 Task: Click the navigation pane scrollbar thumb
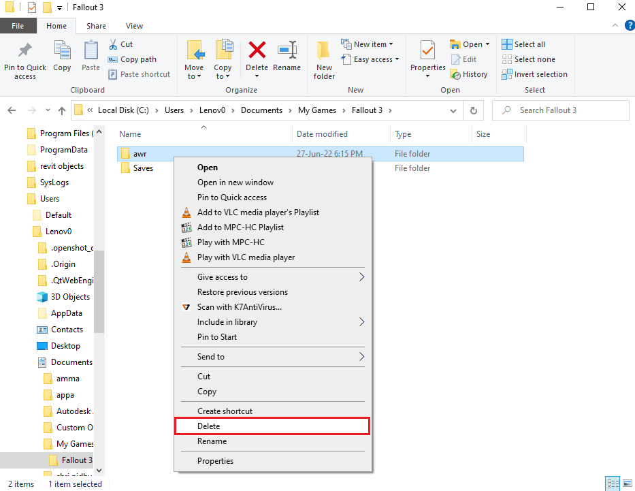coord(99,291)
